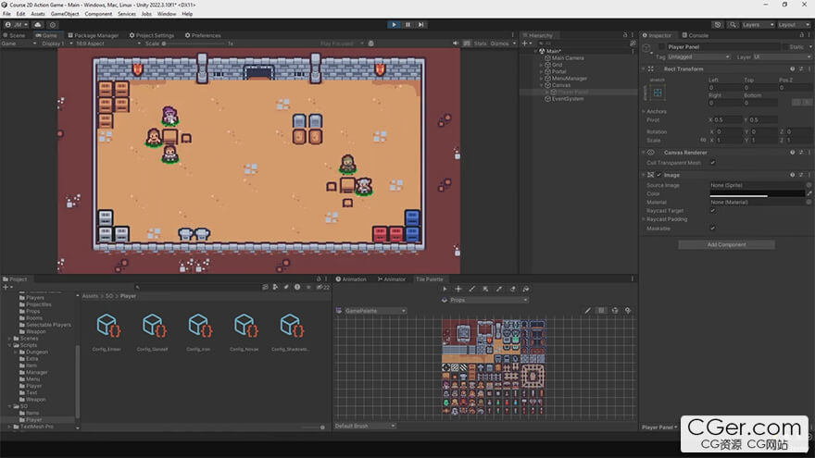This screenshot has width=815, height=458.
Task: Toggle the Raycast Target checkbox
Action: [x=712, y=211]
